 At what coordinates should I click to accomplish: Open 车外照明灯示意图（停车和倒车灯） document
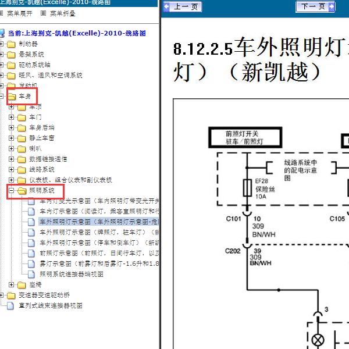pos(99,243)
